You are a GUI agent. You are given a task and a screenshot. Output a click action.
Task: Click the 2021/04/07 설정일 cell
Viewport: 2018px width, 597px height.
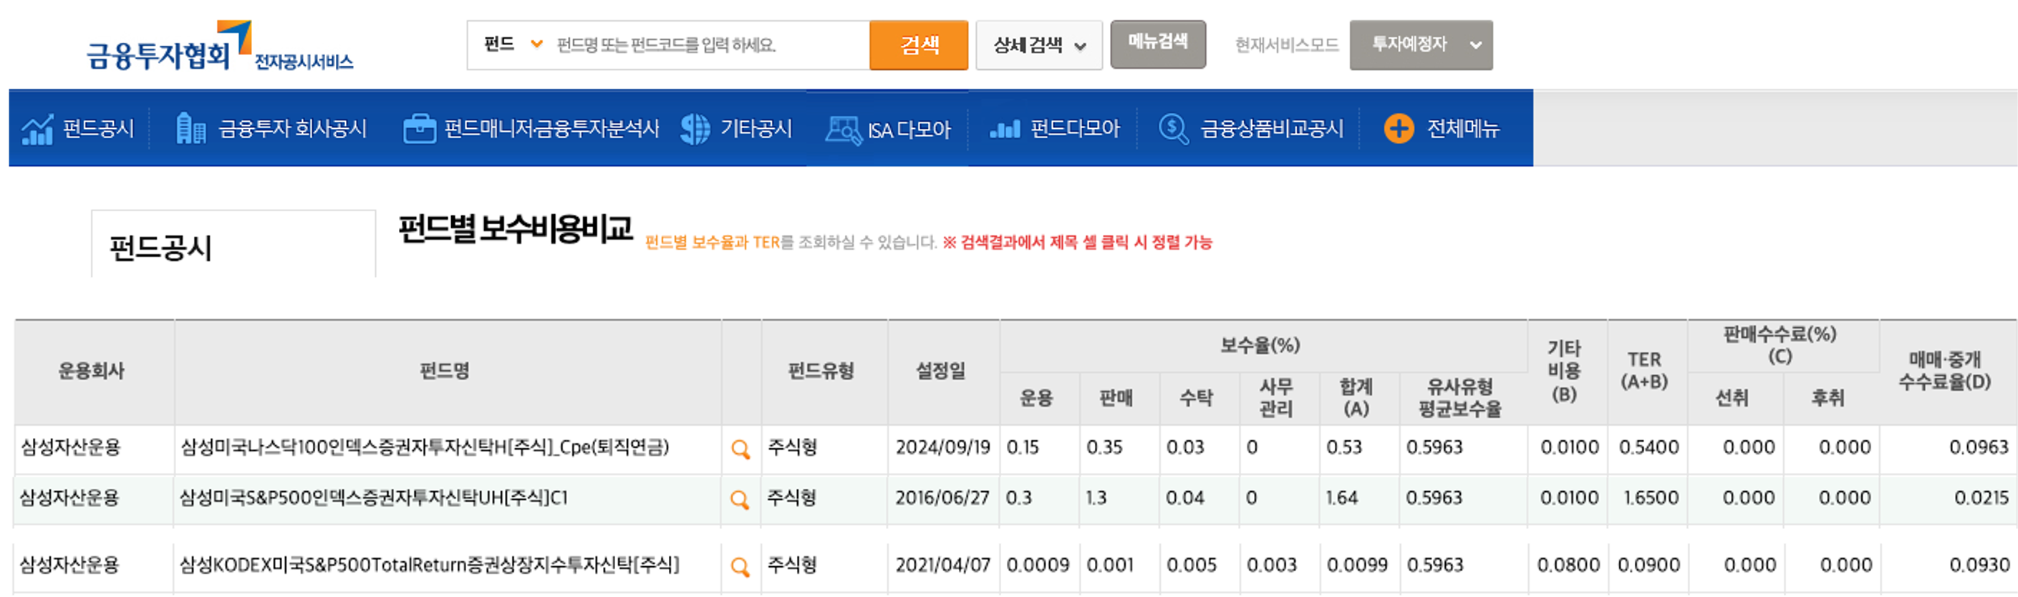click(x=942, y=566)
